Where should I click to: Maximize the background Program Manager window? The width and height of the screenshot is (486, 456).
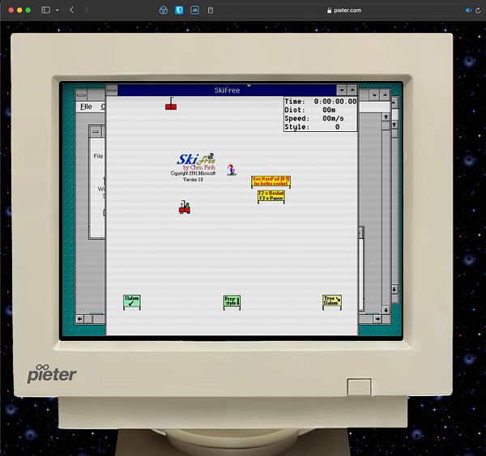[x=385, y=95]
